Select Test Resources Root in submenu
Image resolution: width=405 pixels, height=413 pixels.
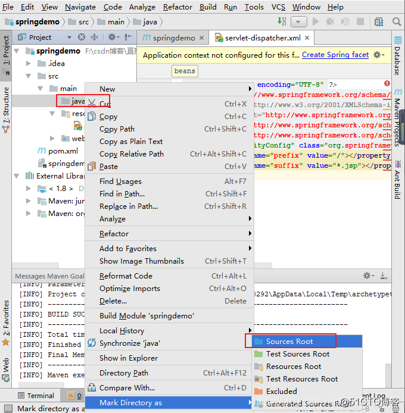[307, 378]
